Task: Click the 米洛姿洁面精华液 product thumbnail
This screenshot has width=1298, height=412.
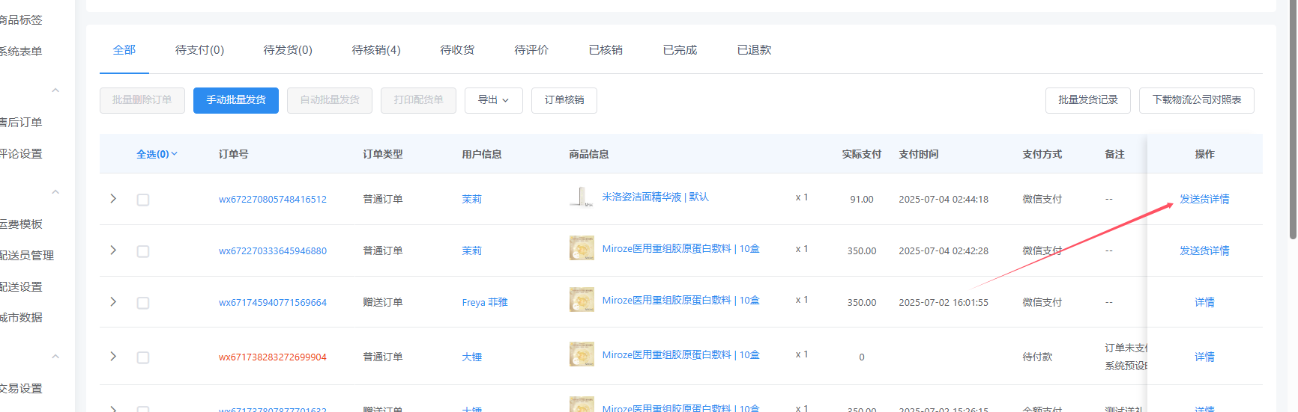Action: [x=582, y=197]
